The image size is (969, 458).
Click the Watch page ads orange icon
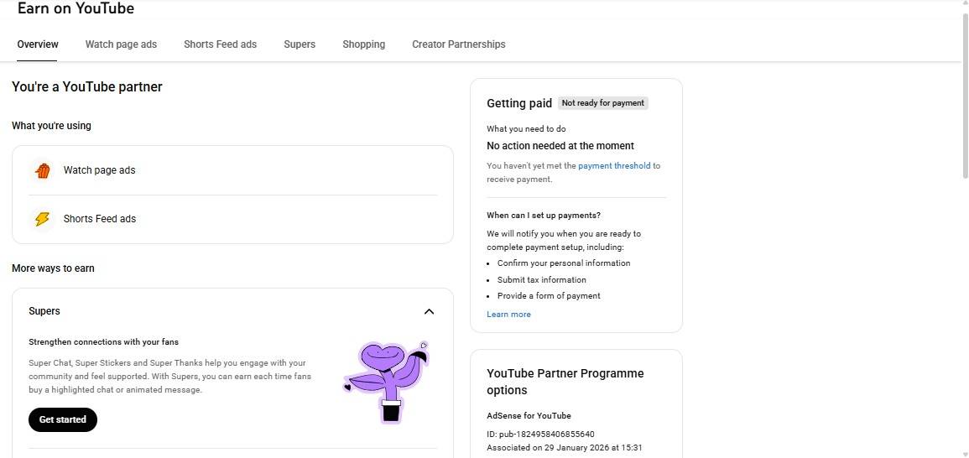pos(42,171)
